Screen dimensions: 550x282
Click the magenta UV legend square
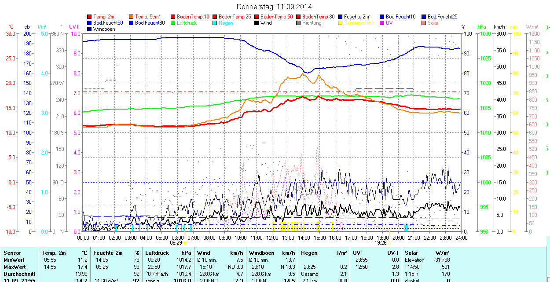[x=382, y=23]
